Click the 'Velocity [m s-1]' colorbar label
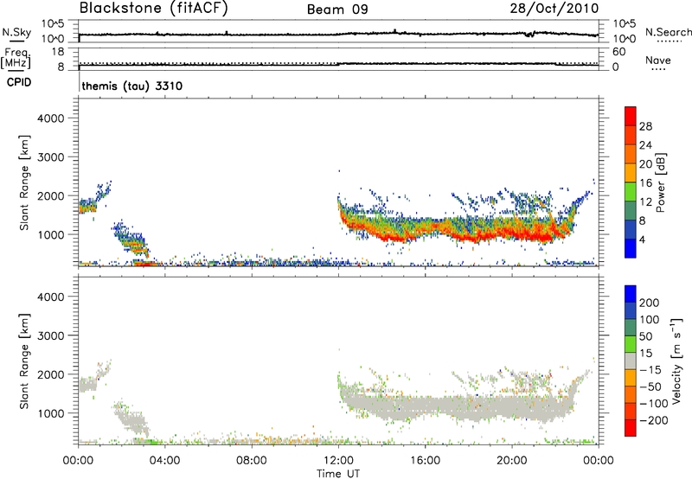The image size is (692, 479). (676, 361)
